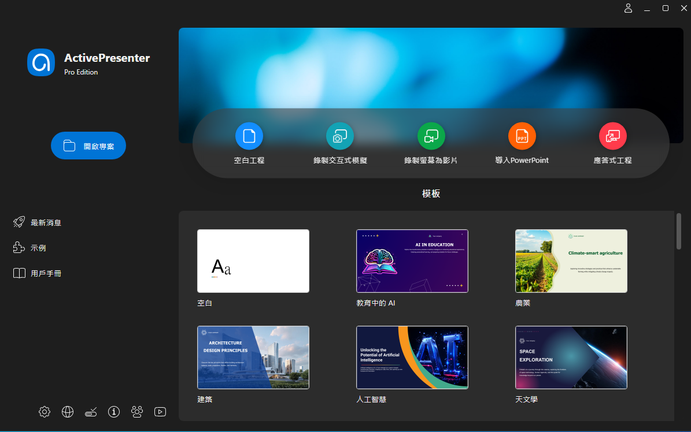This screenshot has width=691, height=432.
Task: Click the puzzle icon beside 示例
Action: tap(19, 248)
